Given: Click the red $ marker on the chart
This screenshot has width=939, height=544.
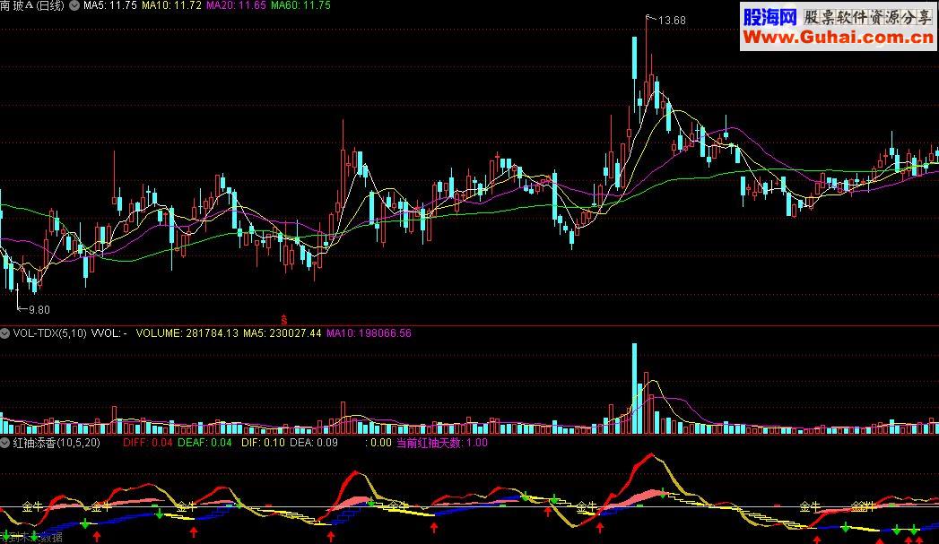Looking at the screenshot, I should point(284,320).
